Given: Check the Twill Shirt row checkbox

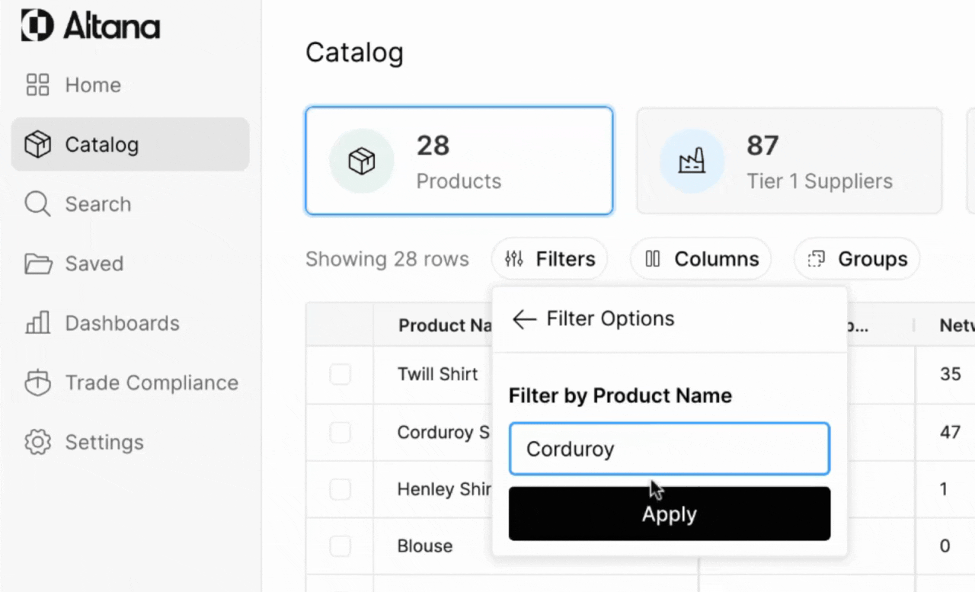Looking at the screenshot, I should coord(340,374).
